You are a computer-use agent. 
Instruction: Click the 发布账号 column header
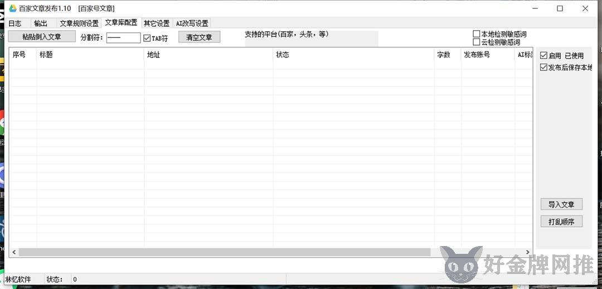tap(488, 55)
